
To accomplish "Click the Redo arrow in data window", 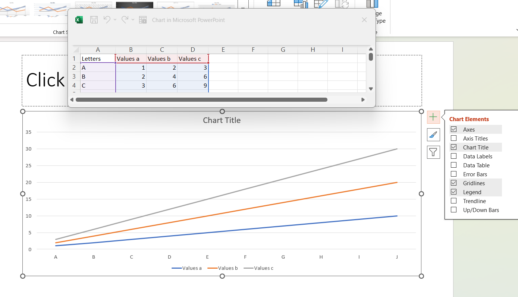I will 125,20.
